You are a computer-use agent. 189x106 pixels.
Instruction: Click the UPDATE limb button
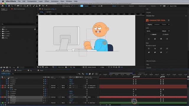[x=166, y=34]
